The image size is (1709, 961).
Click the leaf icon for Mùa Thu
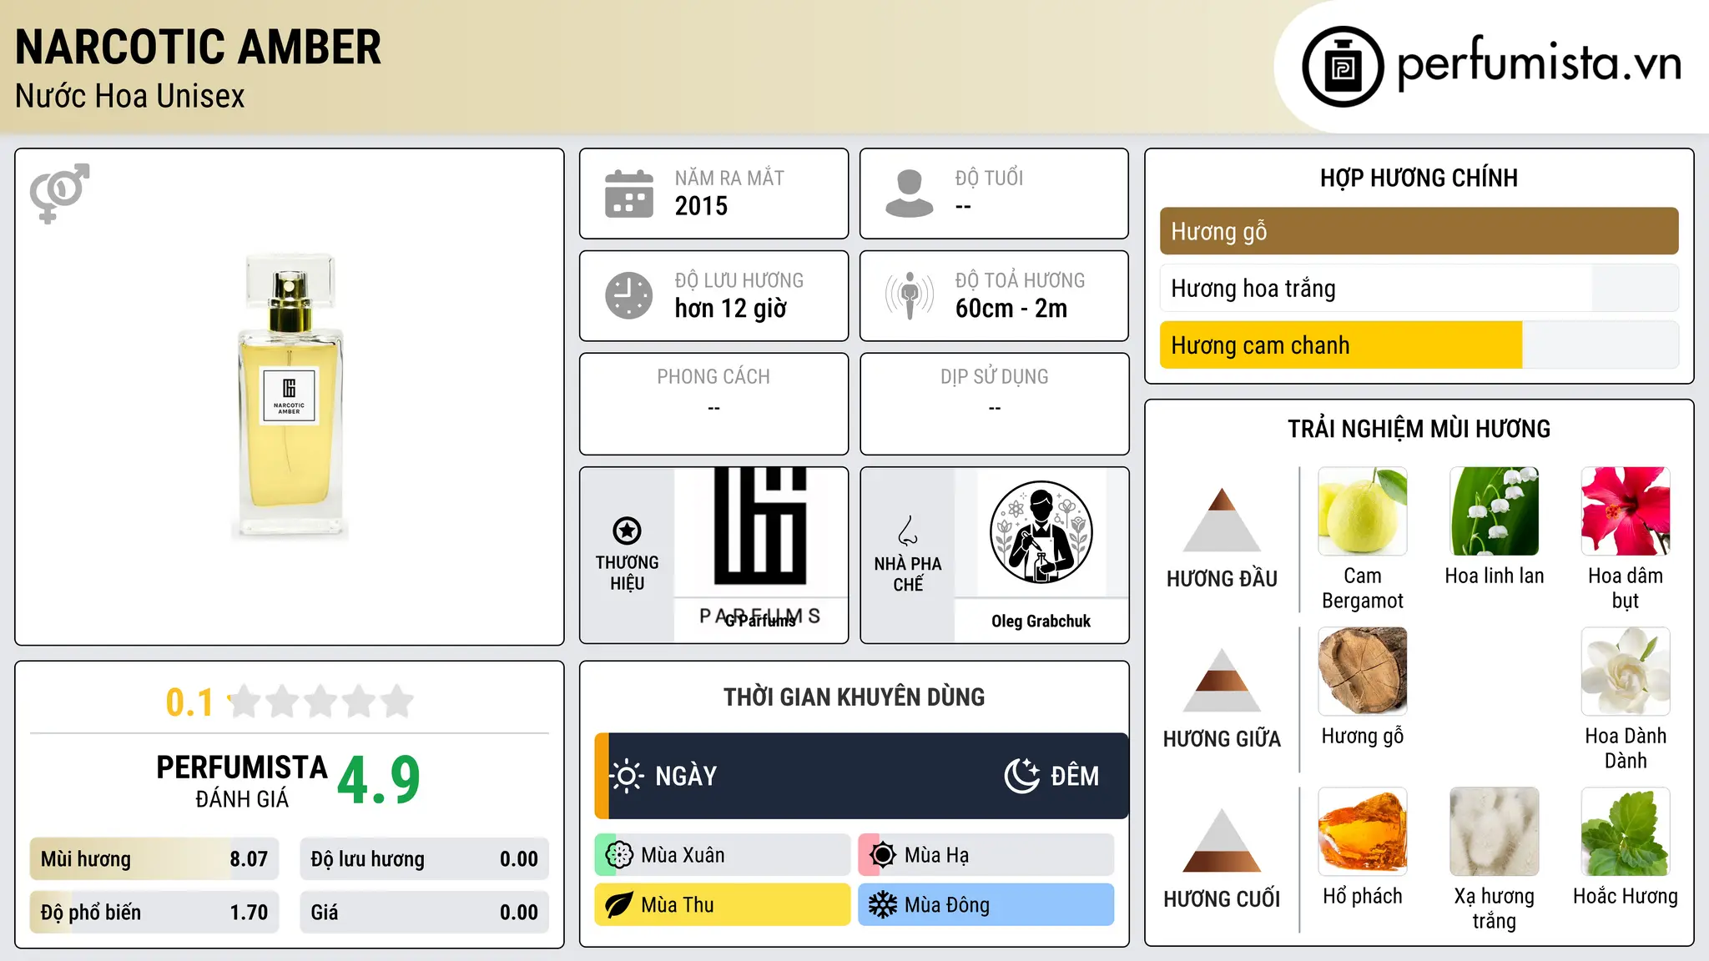pyautogui.click(x=619, y=905)
